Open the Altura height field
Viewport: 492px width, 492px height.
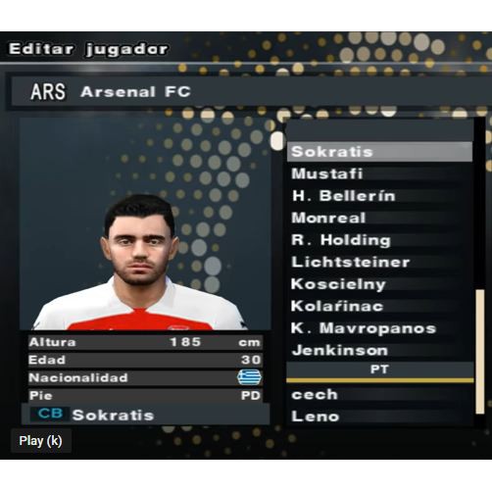[x=145, y=342]
